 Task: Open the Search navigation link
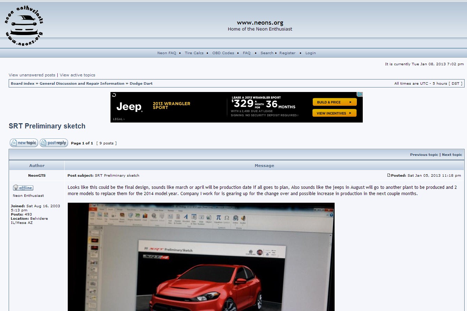click(267, 53)
